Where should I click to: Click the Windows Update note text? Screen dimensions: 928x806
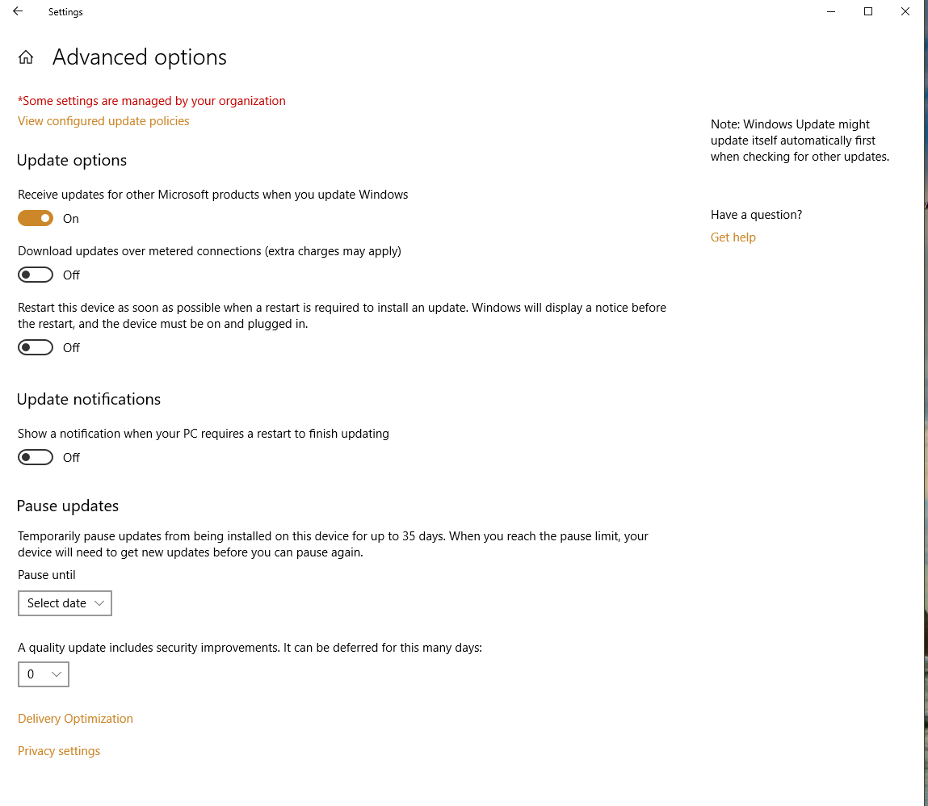[800, 141]
